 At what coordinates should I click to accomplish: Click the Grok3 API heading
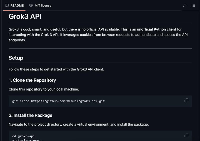pyautogui.click(x=25, y=16)
